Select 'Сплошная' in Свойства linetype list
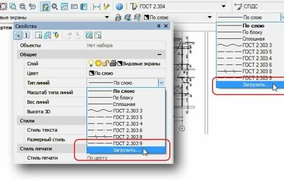This screenshot has height=180, width=284. [126, 104]
